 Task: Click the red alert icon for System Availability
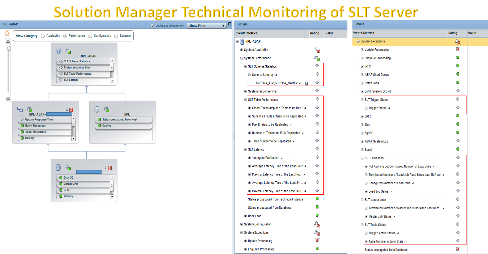pyautogui.click(x=318, y=51)
